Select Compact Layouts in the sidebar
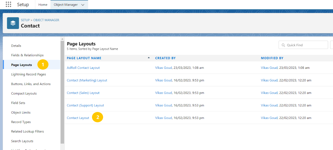Viewport: 333px width, 150px height. click(24, 93)
